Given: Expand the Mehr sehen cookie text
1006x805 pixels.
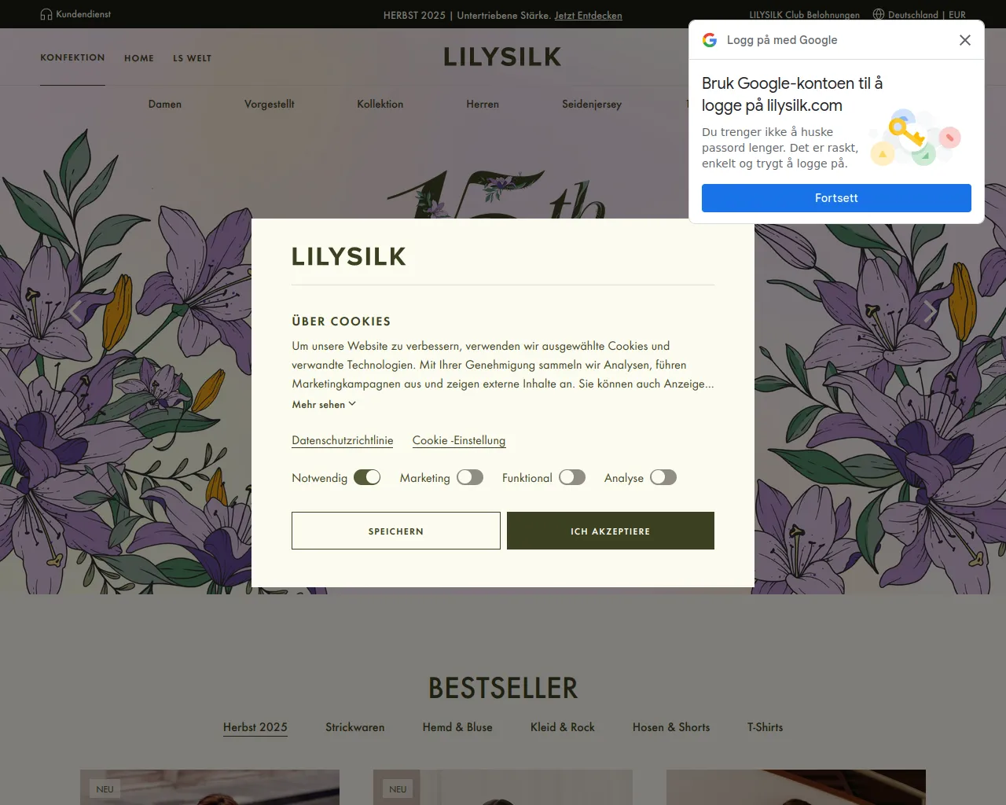Looking at the screenshot, I should (324, 404).
